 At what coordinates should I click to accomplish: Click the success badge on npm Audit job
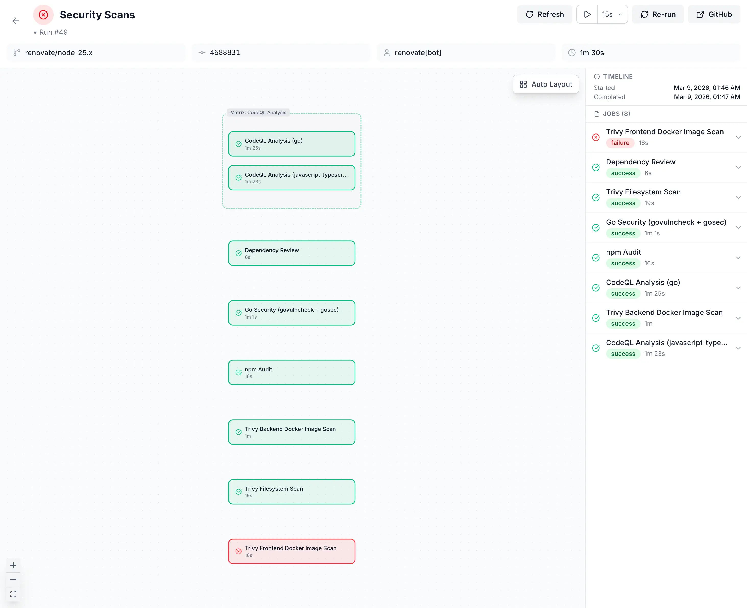[623, 263]
